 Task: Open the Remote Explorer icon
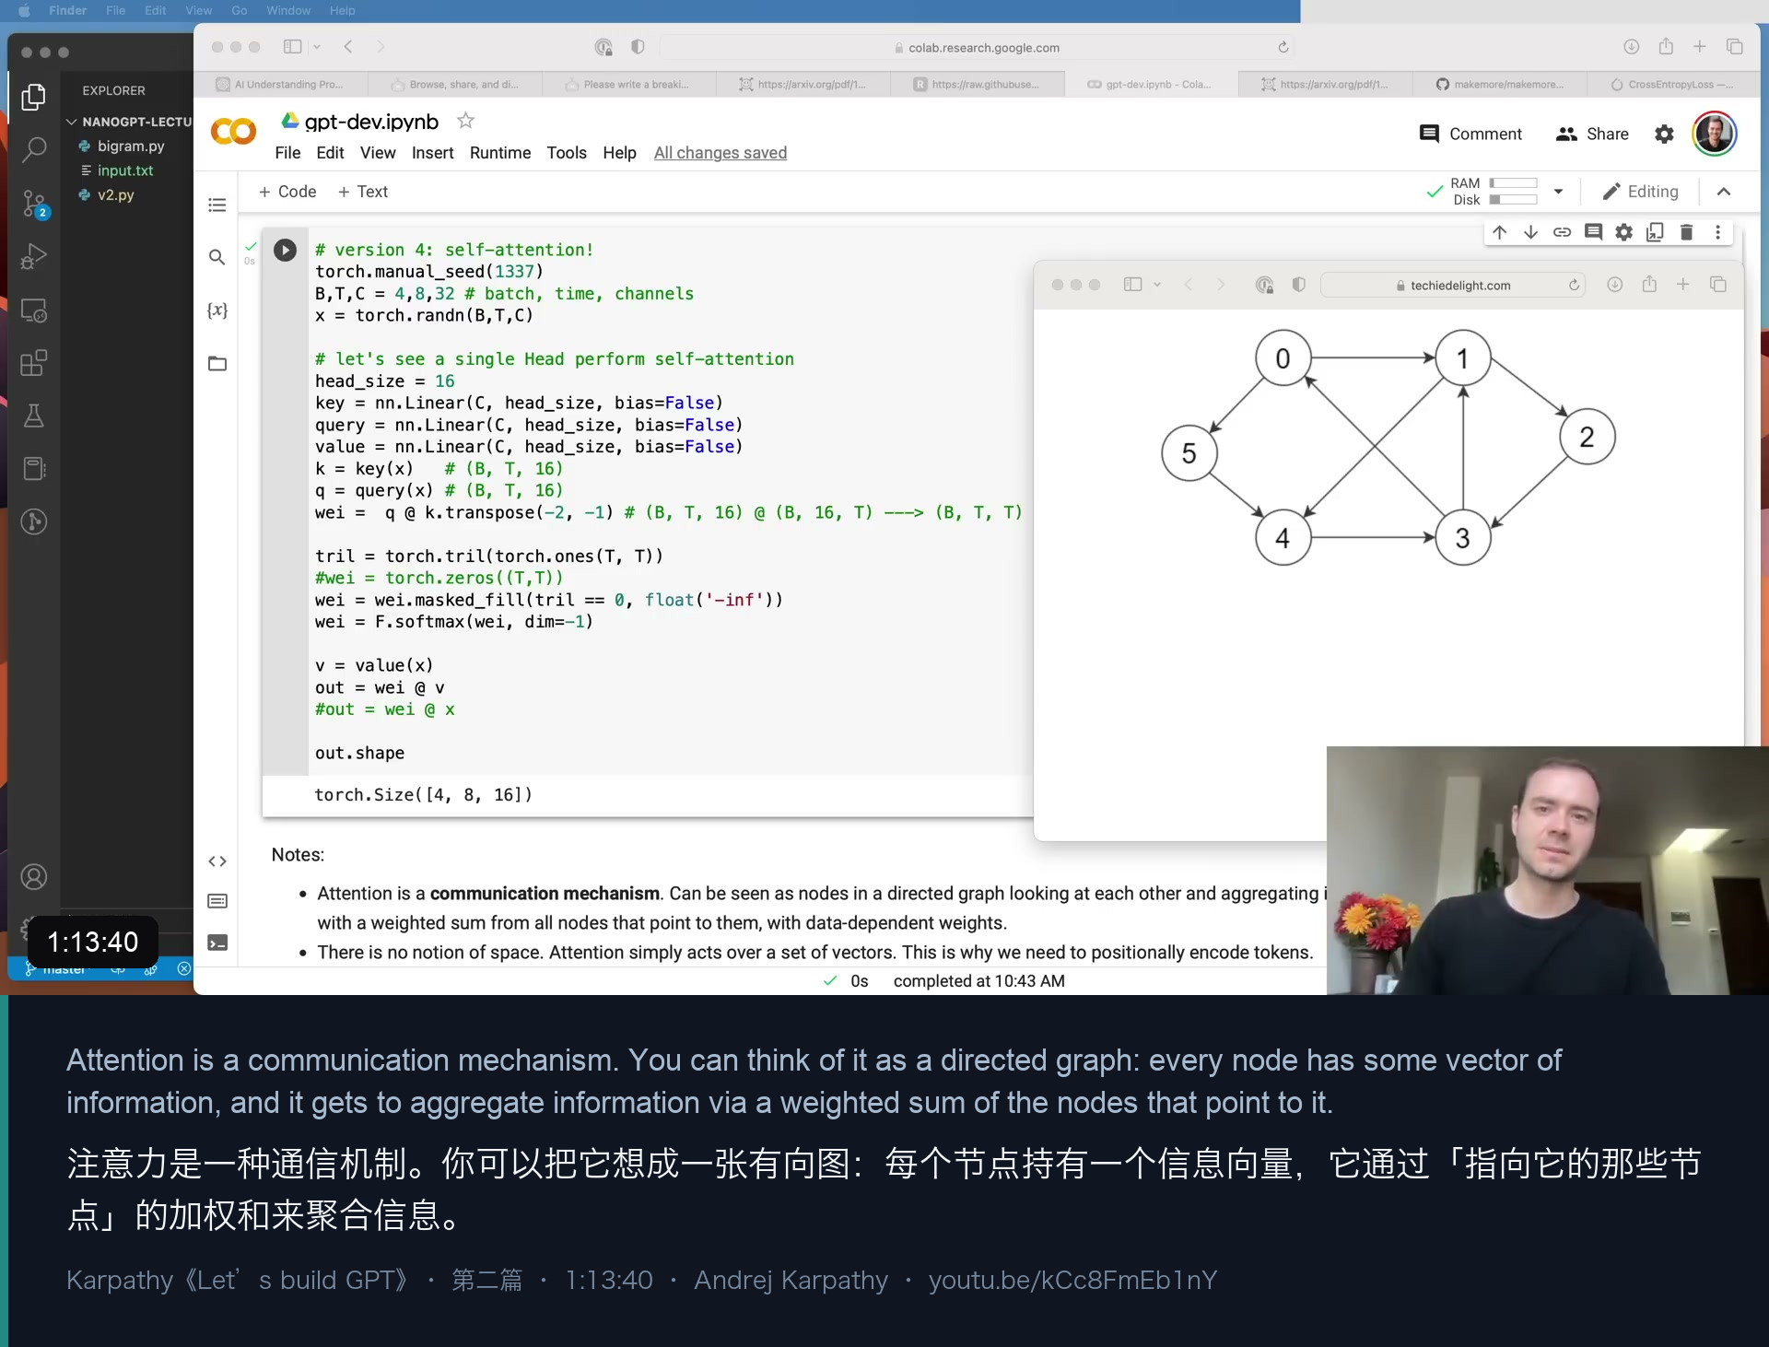[34, 310]
